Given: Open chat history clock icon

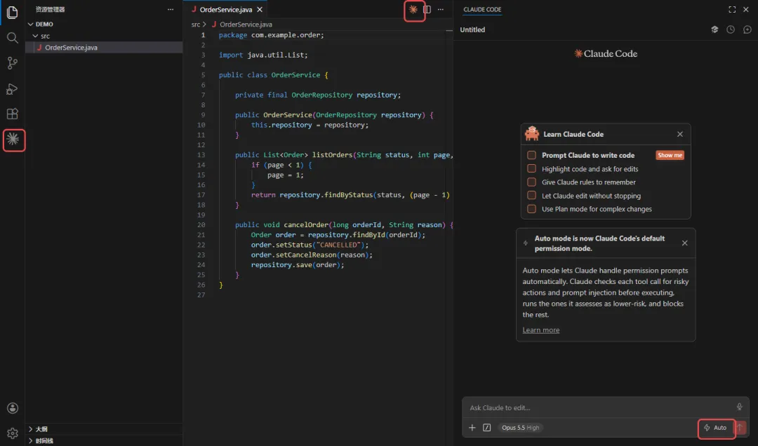Looking at the screenshot, I should coord(731,29).
